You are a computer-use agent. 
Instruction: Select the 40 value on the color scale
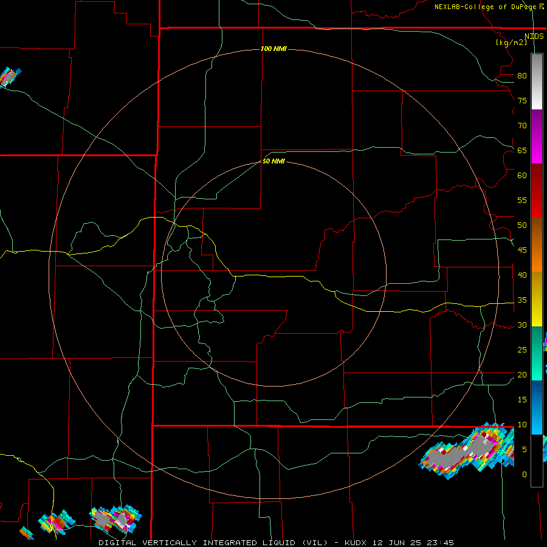(x=522, y=275)
